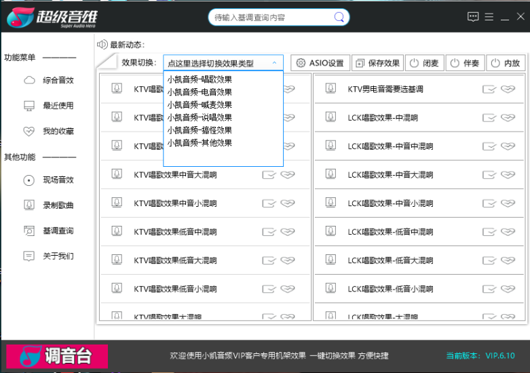Favorite KTV唱歌效果中音小混响 heart icon
This screenshot has height=373, width=530.
coord(288,203)
